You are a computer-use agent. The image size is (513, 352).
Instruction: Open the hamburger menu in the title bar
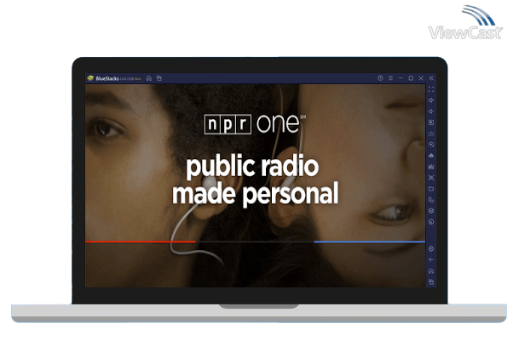[390, 78]
